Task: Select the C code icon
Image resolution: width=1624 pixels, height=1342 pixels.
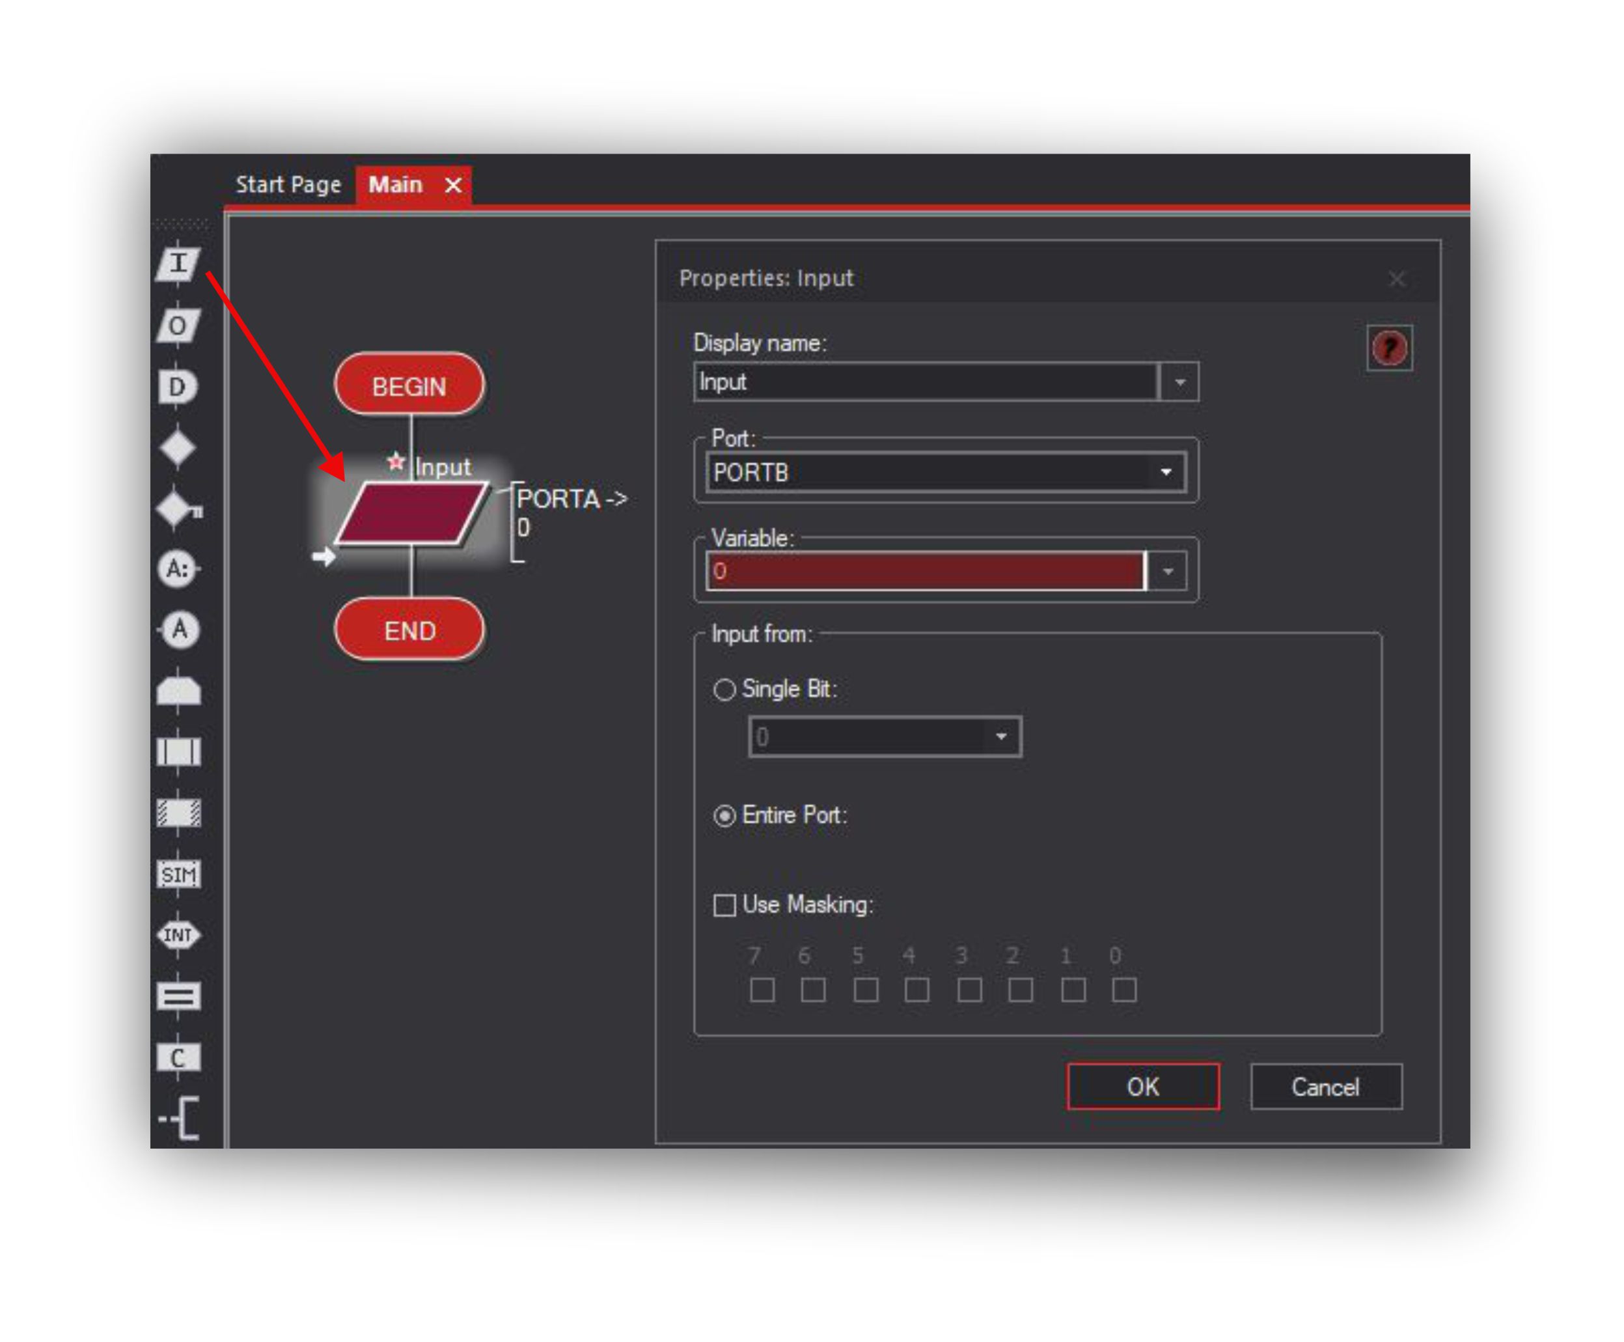Action: tap(178, 1057)
